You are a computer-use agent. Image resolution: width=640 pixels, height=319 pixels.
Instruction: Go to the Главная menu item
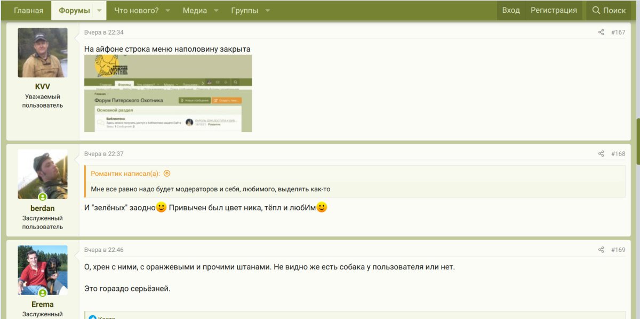click(x=29, y=11)
